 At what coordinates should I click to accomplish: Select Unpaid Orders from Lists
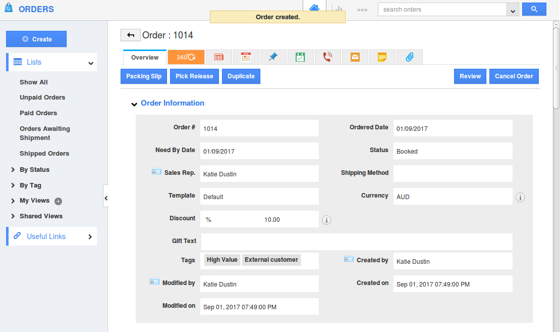tap(42, 98)
